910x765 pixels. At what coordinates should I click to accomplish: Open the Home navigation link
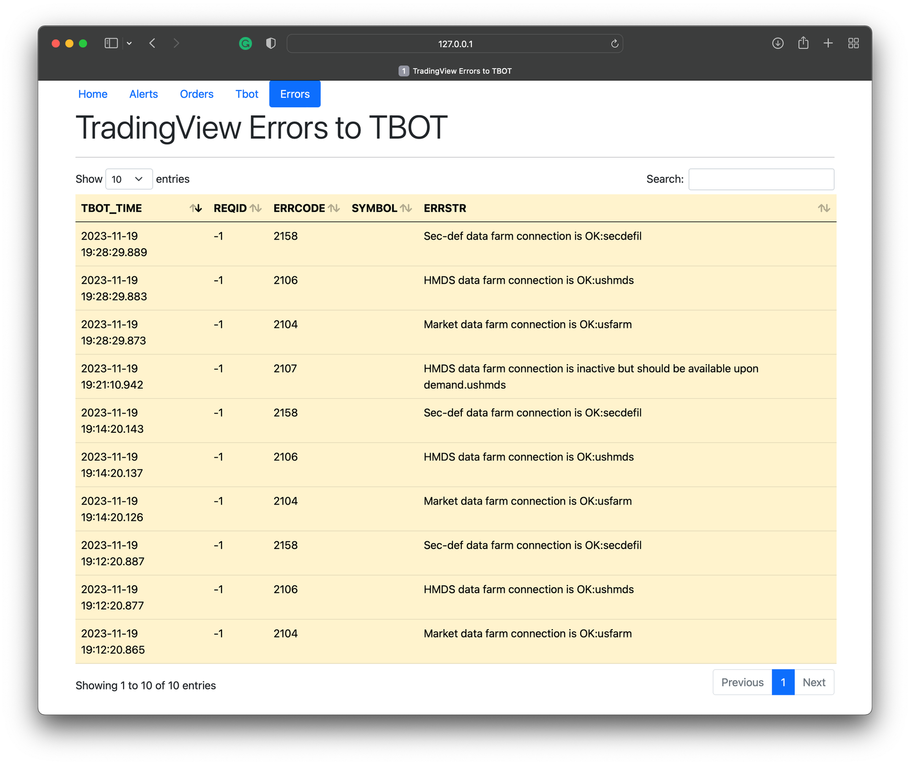click(93, 94)
